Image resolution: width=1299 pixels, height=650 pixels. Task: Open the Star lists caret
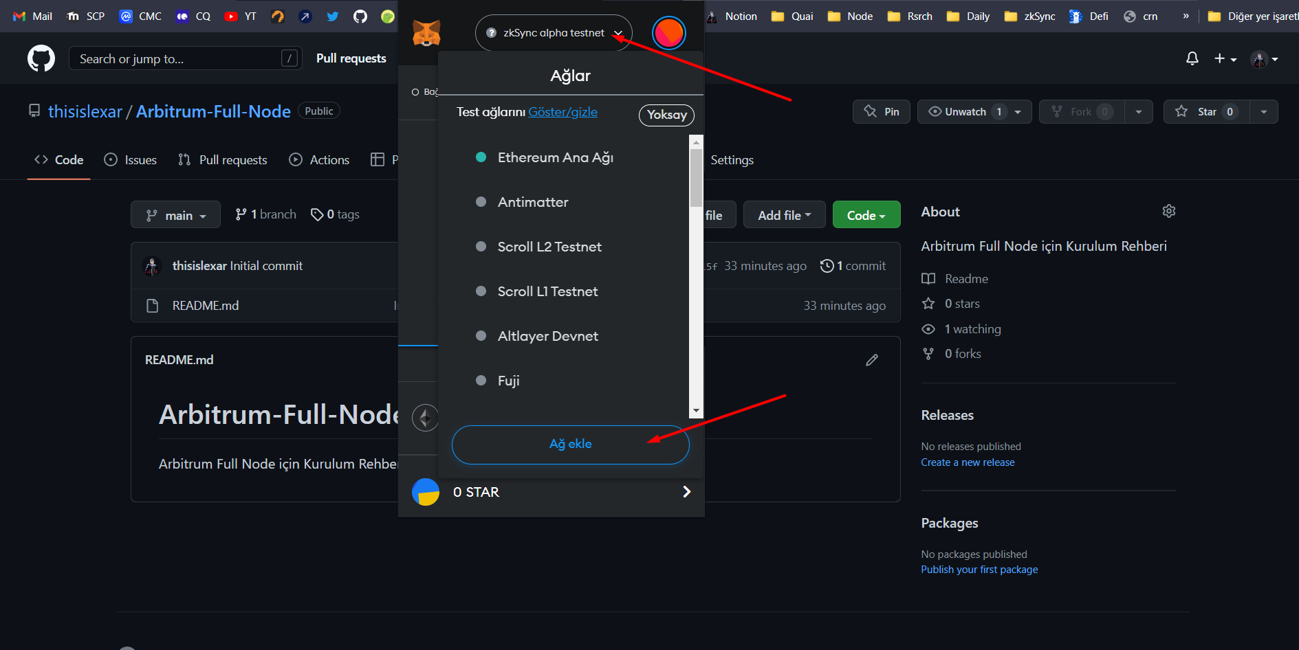tap(1264, 111)
